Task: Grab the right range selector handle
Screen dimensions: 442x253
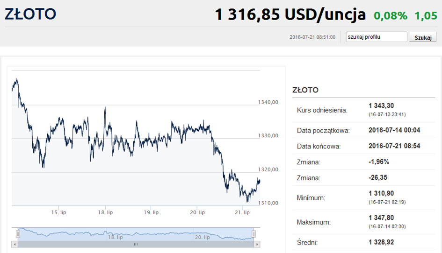Action: pyautogui.click(x=254, y=234)
